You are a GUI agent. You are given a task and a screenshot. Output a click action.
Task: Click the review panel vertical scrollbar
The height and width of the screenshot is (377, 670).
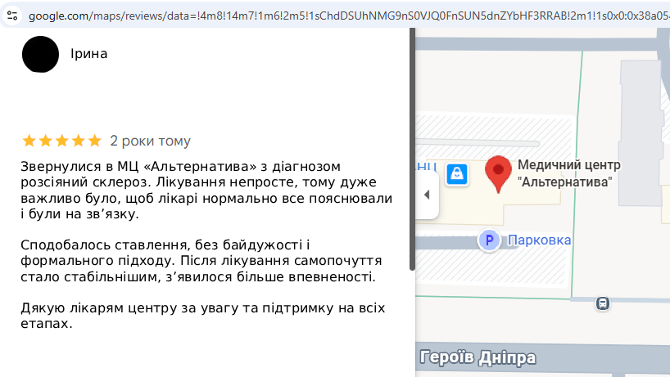click(x=412, y=150)
